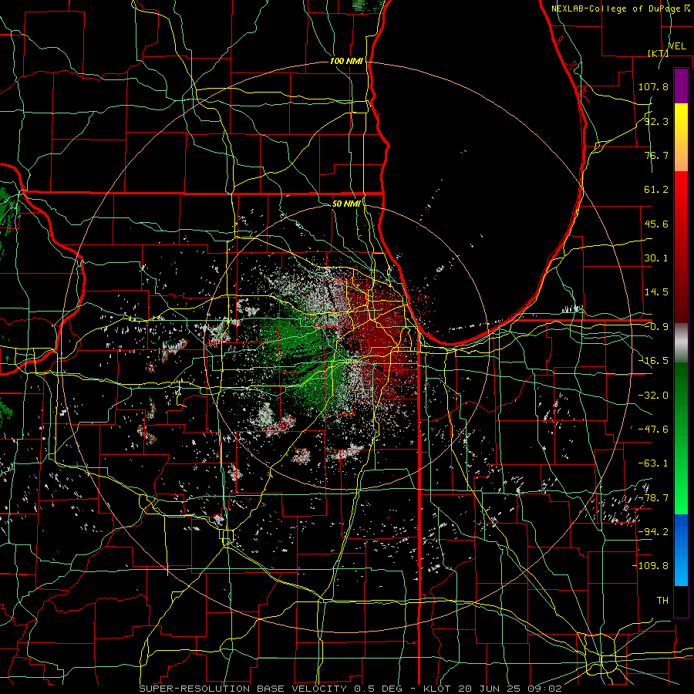The image size is (694, 694).
Task: Click the 76.7 velocity scale value
Action: click(656, 155)
